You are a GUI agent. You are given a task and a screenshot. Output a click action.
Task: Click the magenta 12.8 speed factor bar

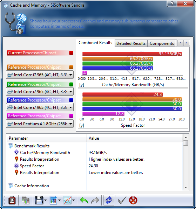coord(103,114)
